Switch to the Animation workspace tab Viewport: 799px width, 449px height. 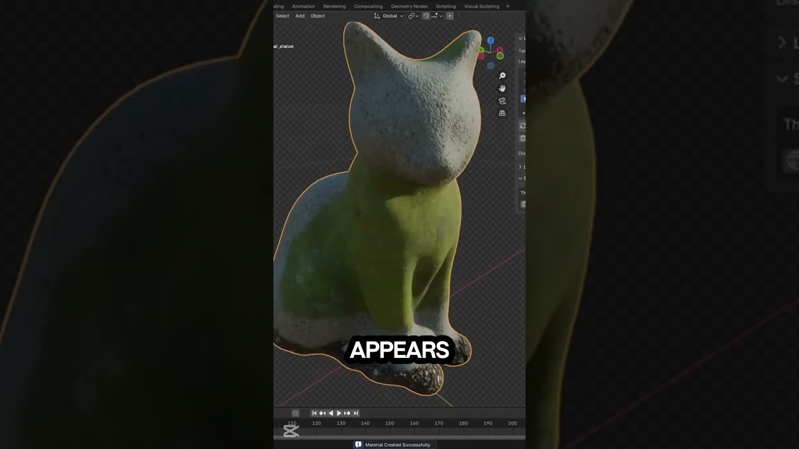pos(303,6)
